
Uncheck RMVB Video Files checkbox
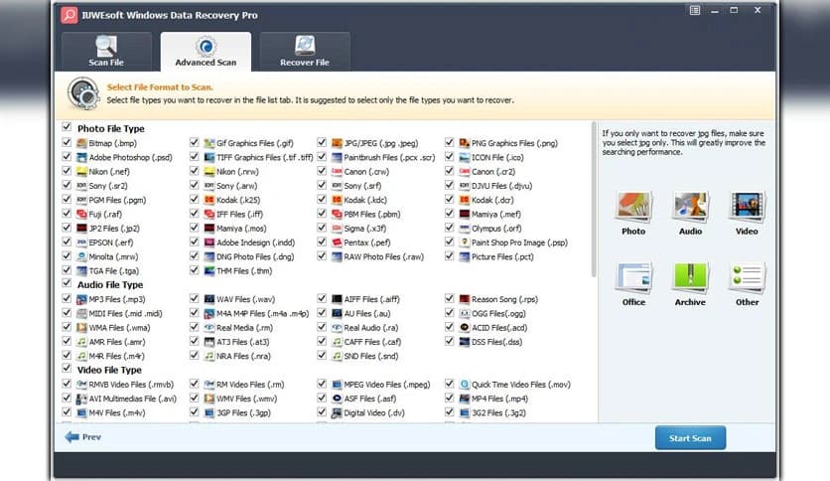point(67,384)
